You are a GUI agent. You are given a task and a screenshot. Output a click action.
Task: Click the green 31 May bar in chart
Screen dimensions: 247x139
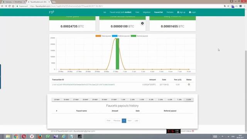tap(117, 54)
